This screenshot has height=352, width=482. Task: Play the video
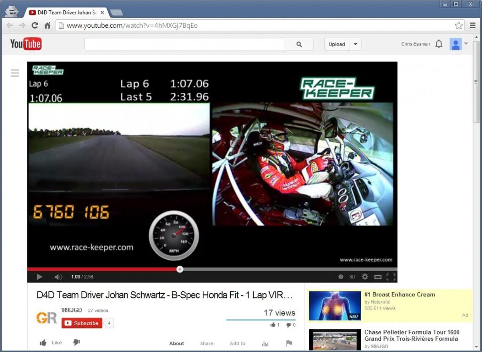pos(40,277)
